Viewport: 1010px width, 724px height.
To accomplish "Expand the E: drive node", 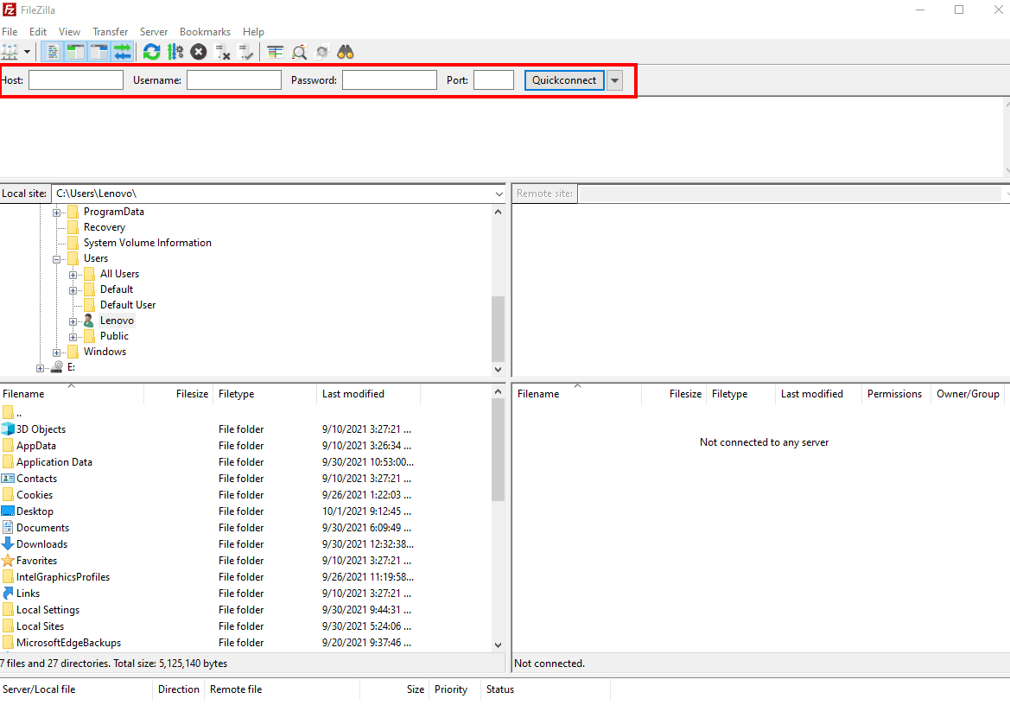I will coord(40,368).
